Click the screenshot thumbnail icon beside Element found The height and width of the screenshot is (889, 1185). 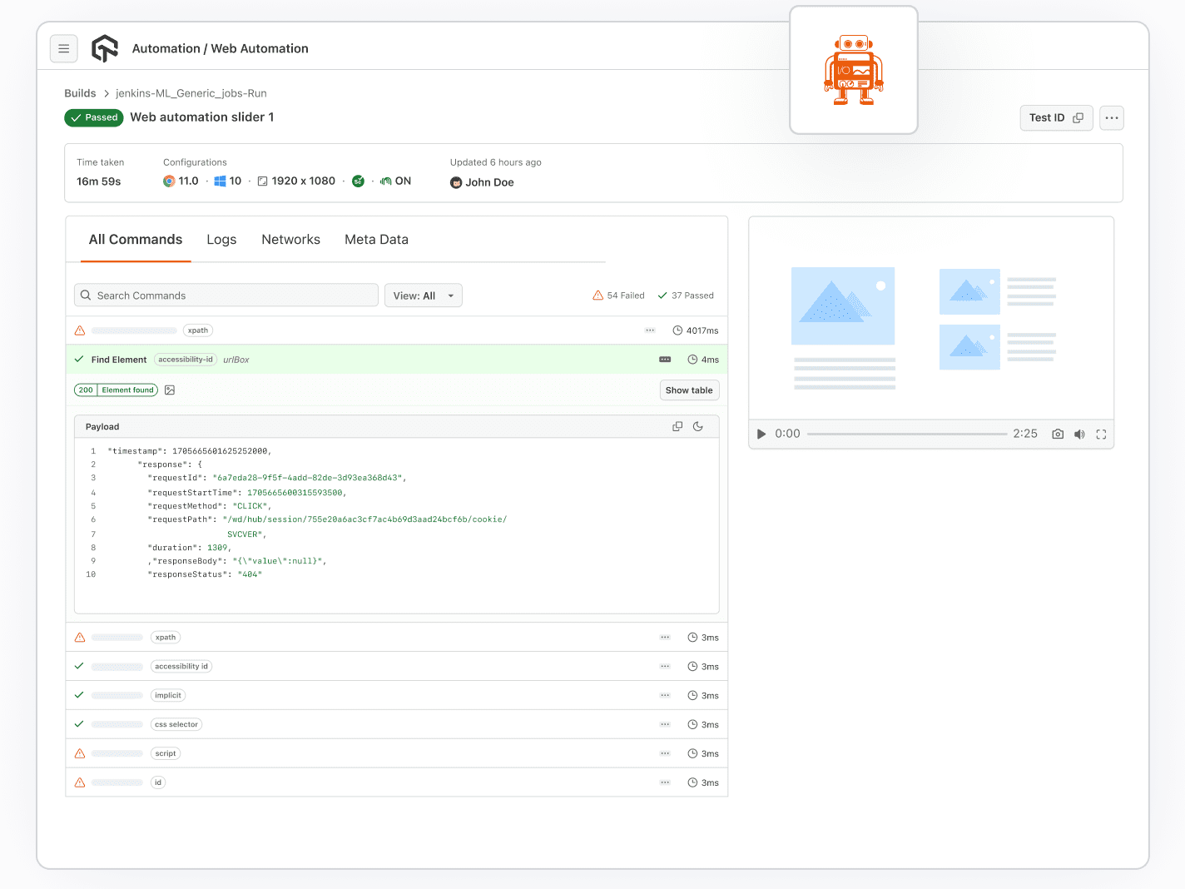[x=170, y=390]
